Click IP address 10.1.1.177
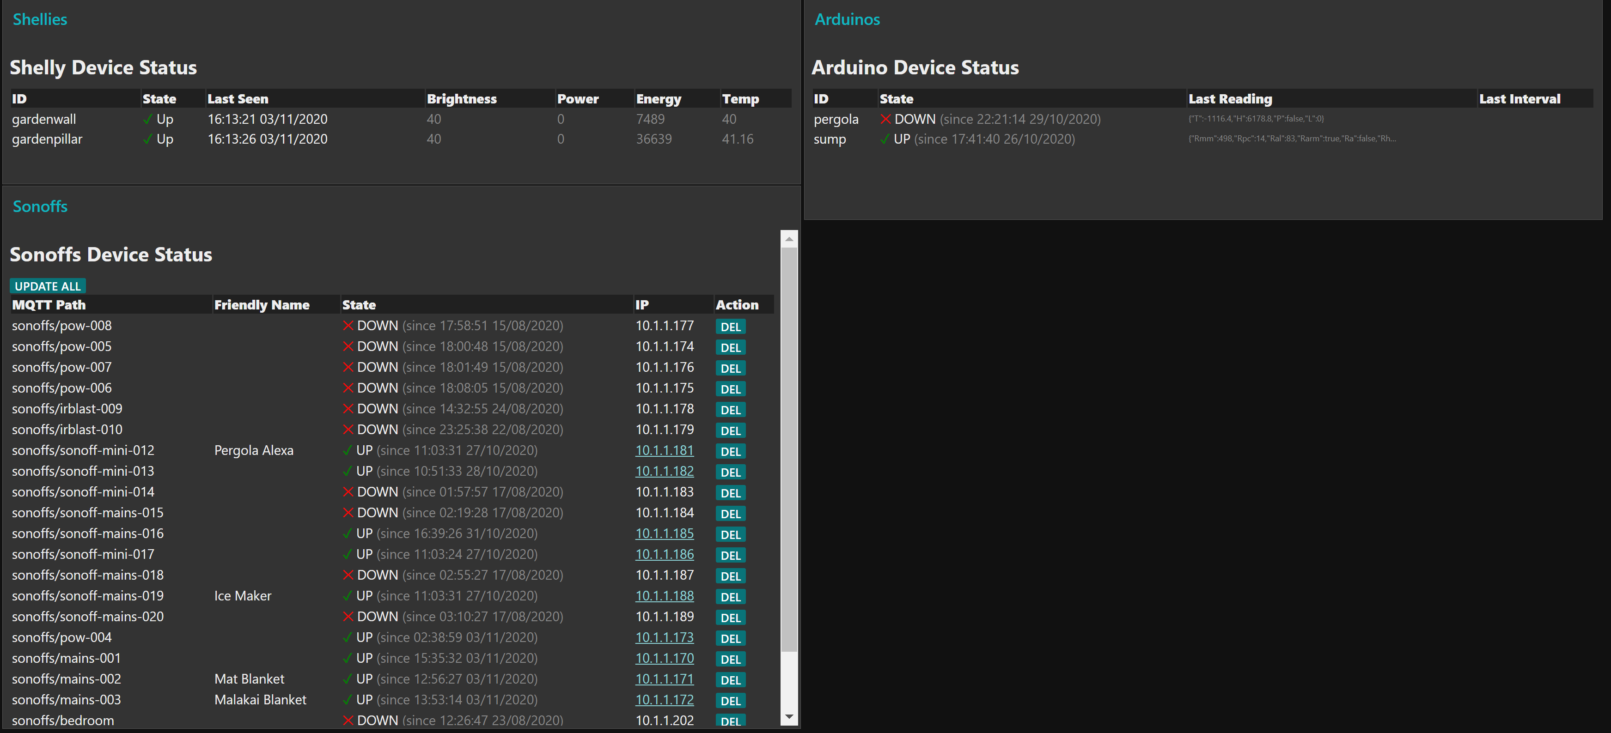 pos(664,326)
